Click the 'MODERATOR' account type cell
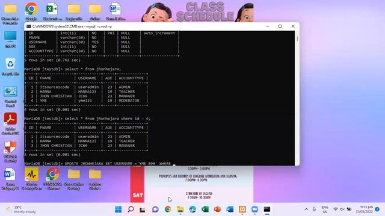Screen dimensions: 385x216 [x=129, y=100]
